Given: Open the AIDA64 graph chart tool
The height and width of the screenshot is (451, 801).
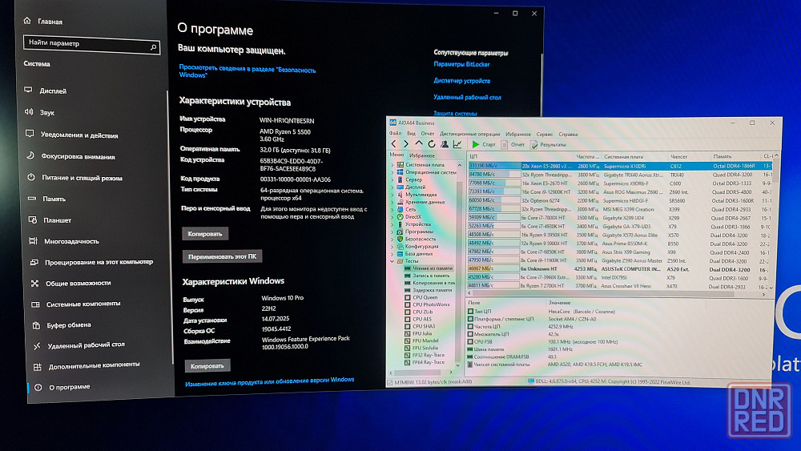Looking at the screenshot, I should click(457, 144).
